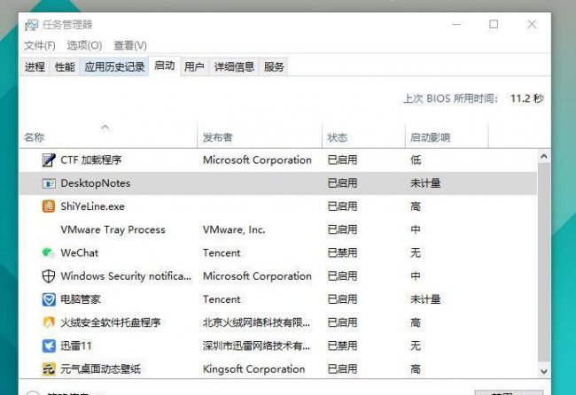Switch to the 用户 tab
The width and height of the screenshot is (576, 395).
pos(194,66)
